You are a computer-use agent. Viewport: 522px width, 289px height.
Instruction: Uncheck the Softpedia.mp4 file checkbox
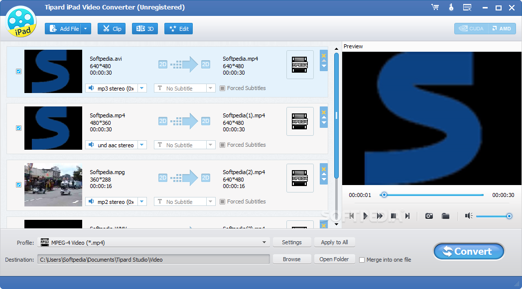(x=18, y=128)
